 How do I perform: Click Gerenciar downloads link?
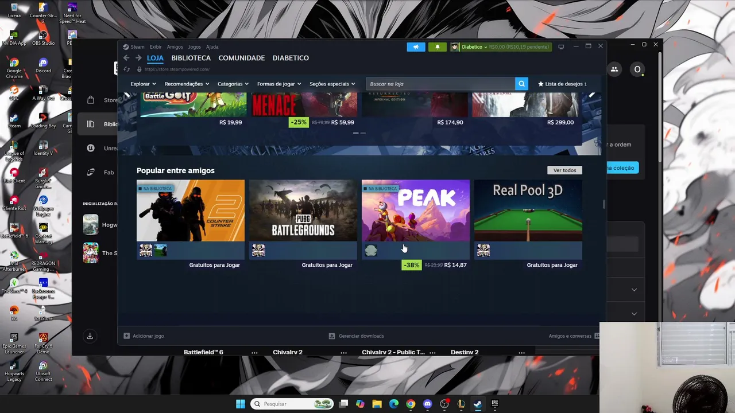[x=361, y=336]
